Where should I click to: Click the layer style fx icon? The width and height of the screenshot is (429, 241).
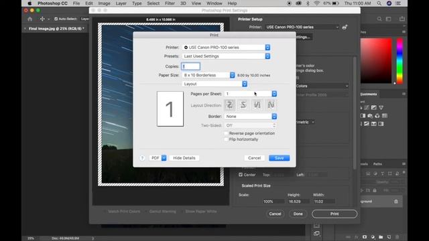click(356, 237)
